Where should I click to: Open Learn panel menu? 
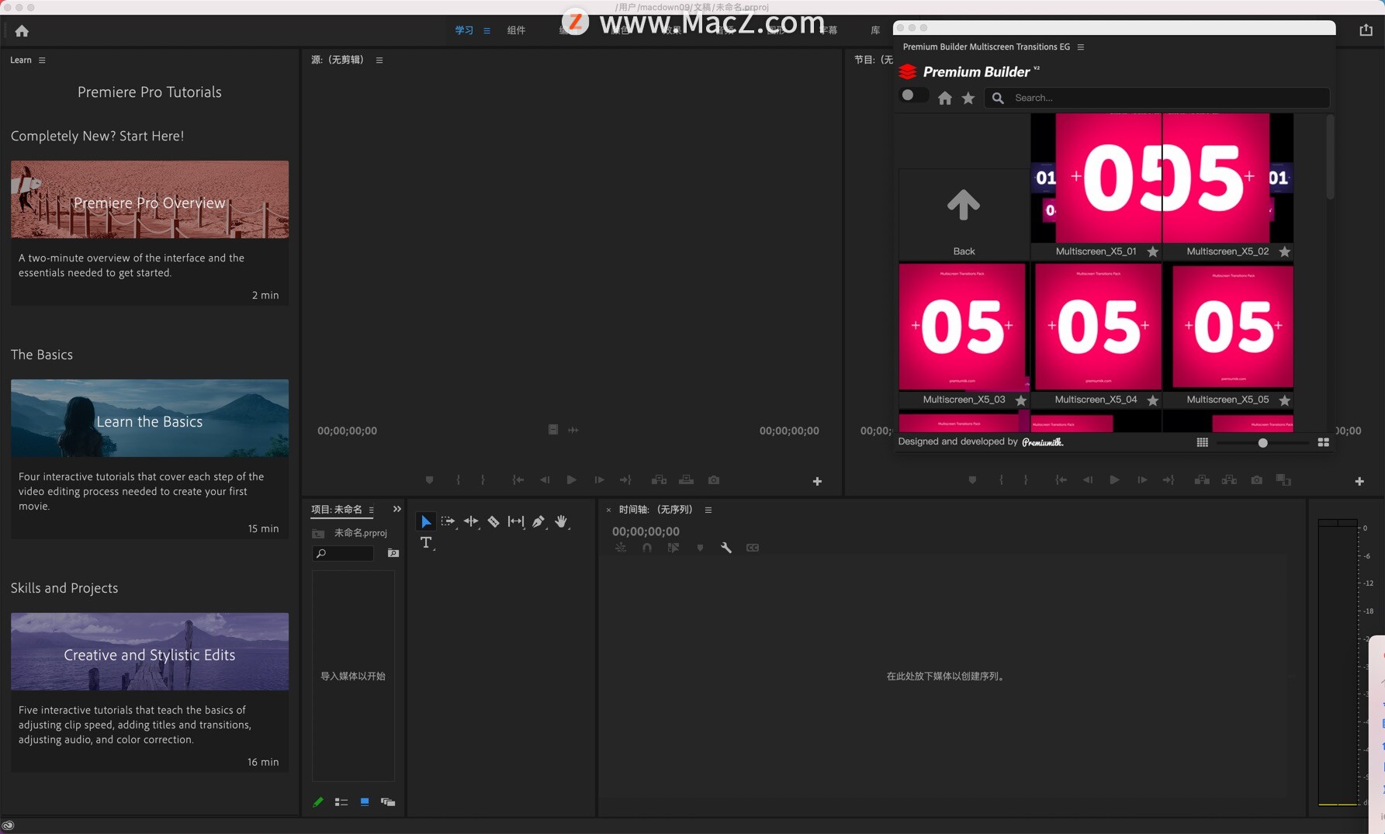[x=42, y=61]
